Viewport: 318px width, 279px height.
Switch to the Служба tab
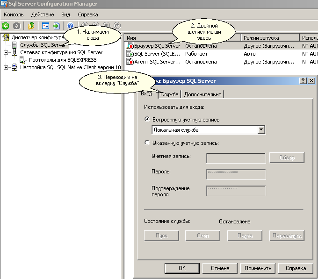pyautogui.click(x=169, y=94)
